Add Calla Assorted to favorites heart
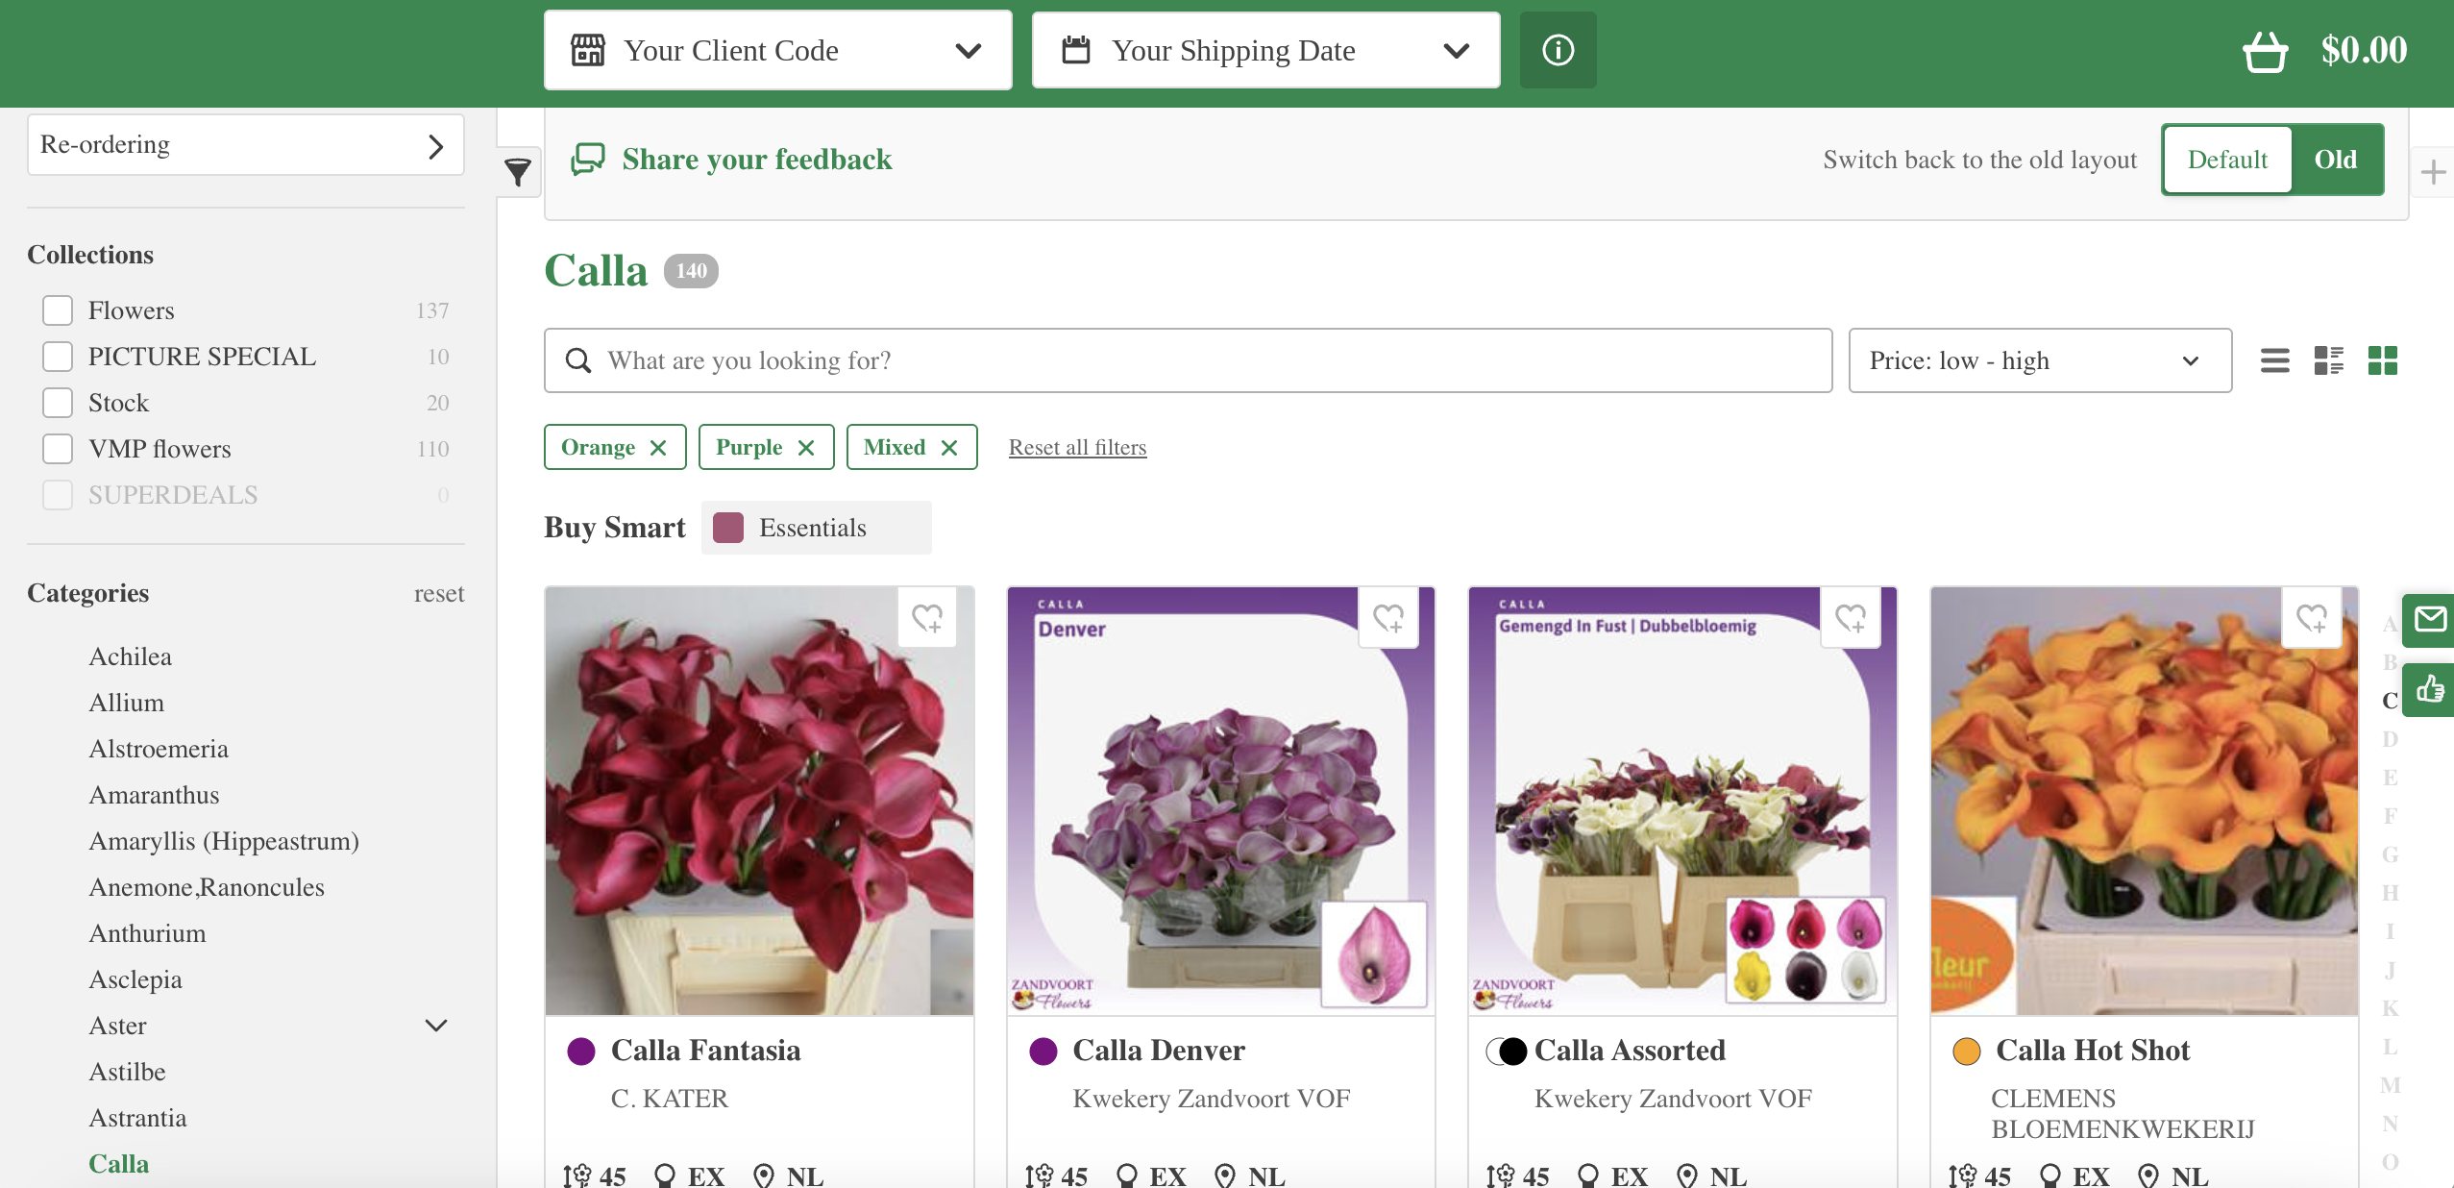The width and height of the screenshot is (2454, 1188). click(x=1851, y=618)
